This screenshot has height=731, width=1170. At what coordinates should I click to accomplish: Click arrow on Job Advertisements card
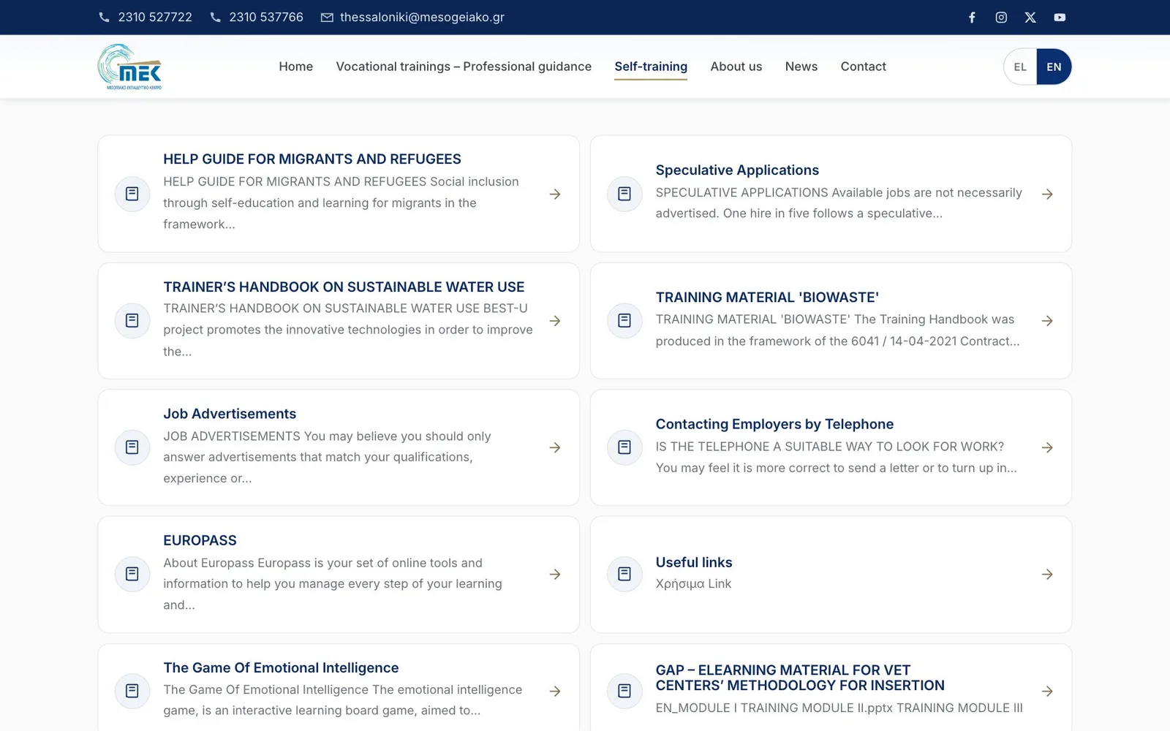pos(555,447)
